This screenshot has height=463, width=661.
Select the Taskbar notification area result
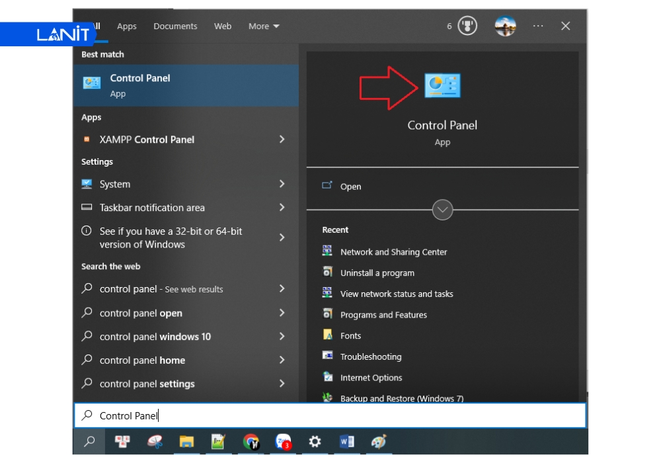[x=186, y=208]
